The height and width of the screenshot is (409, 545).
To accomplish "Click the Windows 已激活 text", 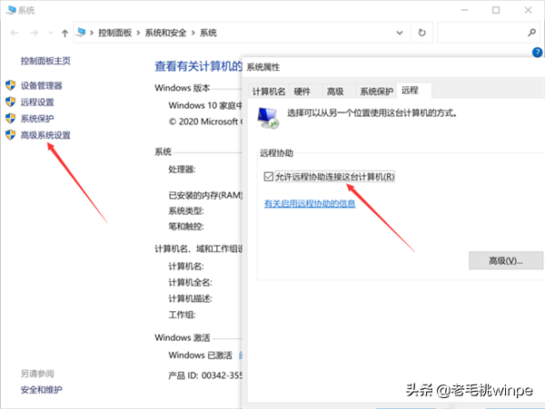I will coord(201,355).
